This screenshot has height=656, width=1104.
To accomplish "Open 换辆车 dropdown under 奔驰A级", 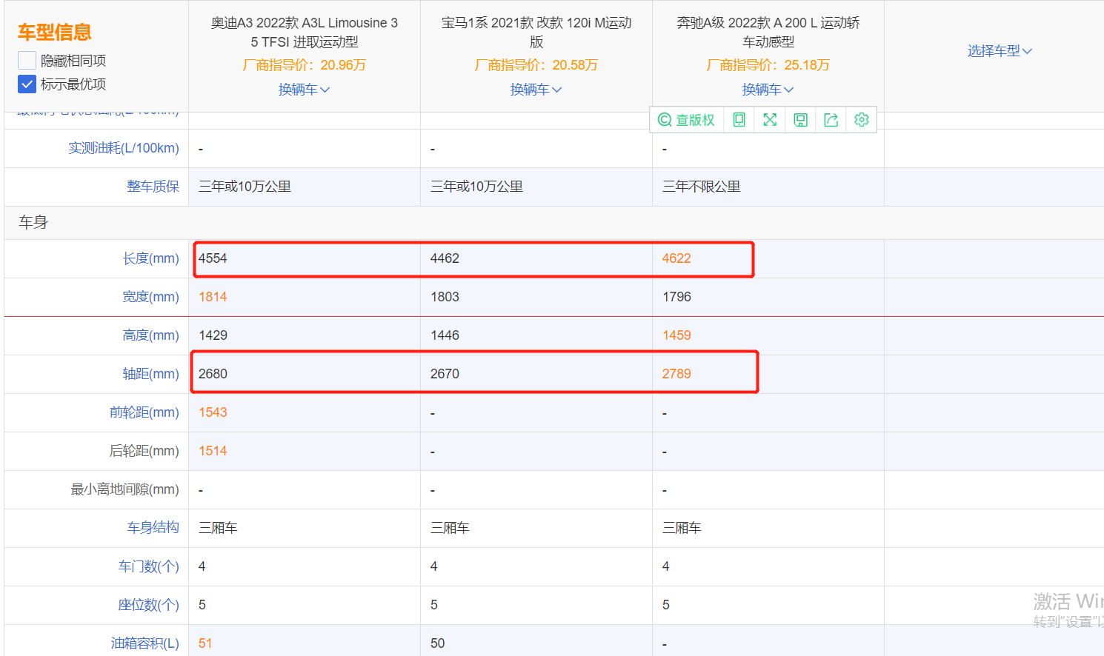I will [x=768, y=89].
